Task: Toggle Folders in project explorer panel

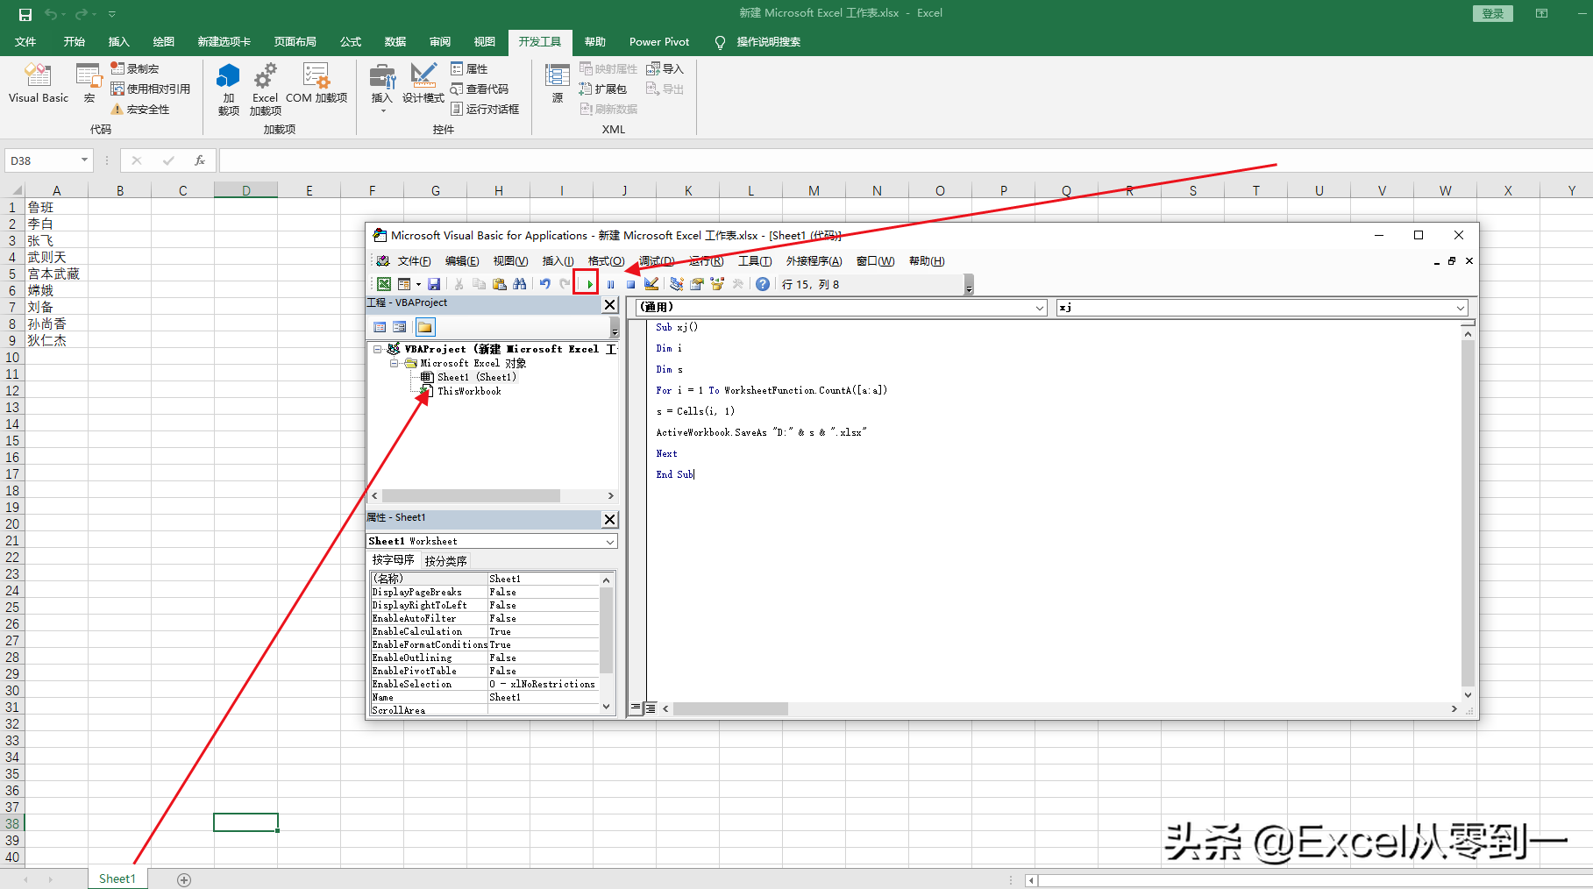Action: tap(424, 327)
